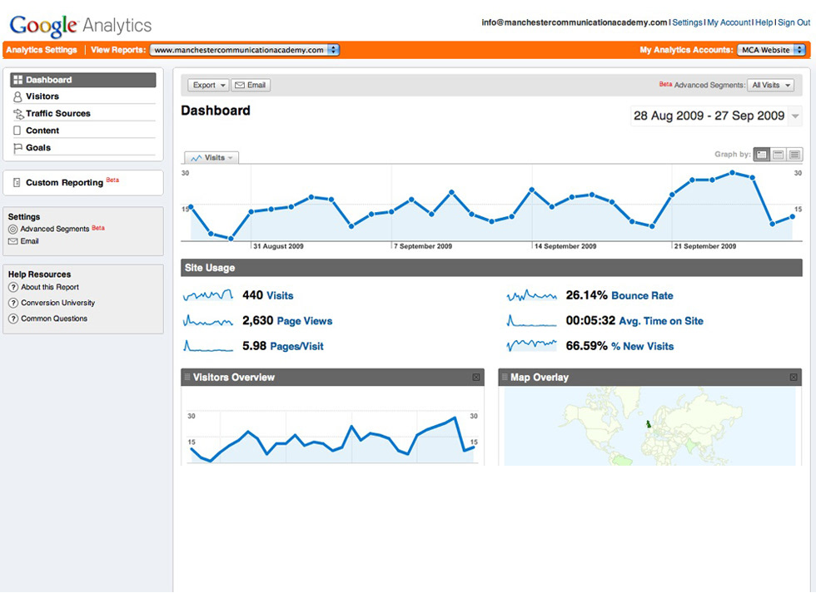816x593 pixels.
Task: Click the Custom Reporting document icon
Action: 17,182
